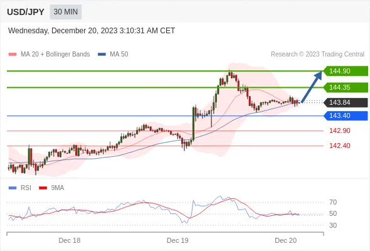Image resolution: width=370 pixels, height=251 pixels.
Task: Click the RSI blue legend swatch
Action: tap(13, 188)
